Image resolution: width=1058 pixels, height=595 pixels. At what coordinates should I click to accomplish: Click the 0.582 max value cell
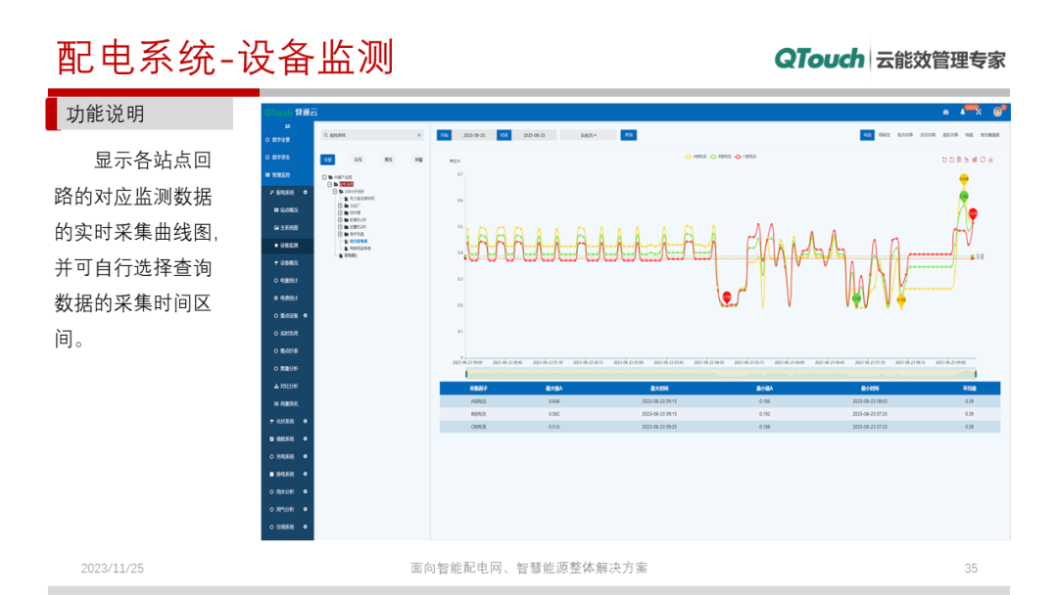(x=553, y=414)
